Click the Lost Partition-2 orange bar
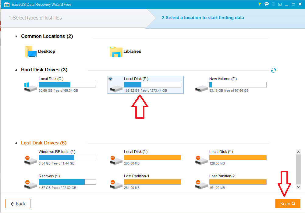Viewport: 305px width, 213px height. point(238,182)
